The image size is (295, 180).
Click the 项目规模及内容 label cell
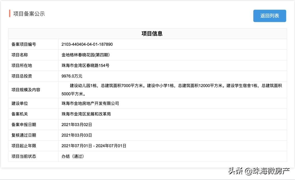point(34,90)
